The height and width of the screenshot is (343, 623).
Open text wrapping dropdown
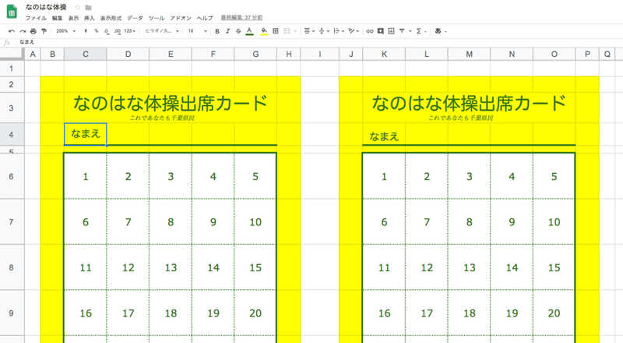(x=339, y=31)
